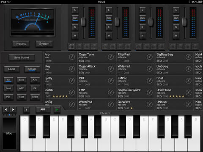Screen dimensions: 203x152
Task: Click the exclamation mark panic button
Action: (26, 110)
